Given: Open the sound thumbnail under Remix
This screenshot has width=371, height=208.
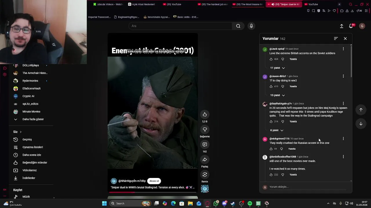Looking at the screenshot, I should 205,189.
